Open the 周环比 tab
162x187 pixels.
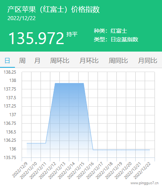60,61
